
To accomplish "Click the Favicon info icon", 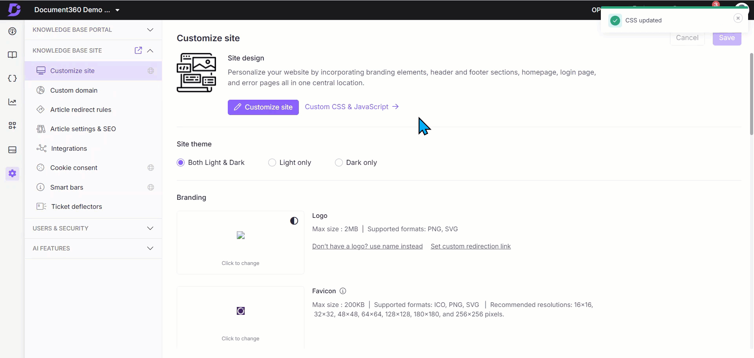I will tap(343, 291).
